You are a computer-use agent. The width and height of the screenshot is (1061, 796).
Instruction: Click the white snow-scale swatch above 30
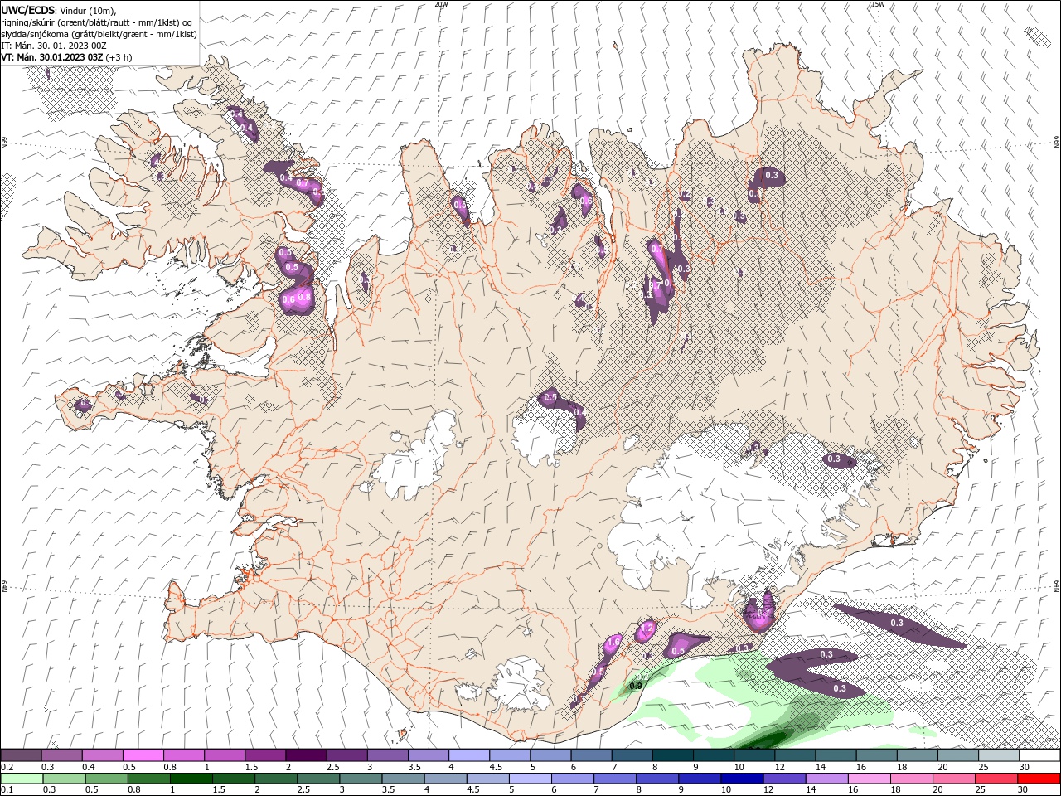pyautogui.click(x=1040, y=755)
